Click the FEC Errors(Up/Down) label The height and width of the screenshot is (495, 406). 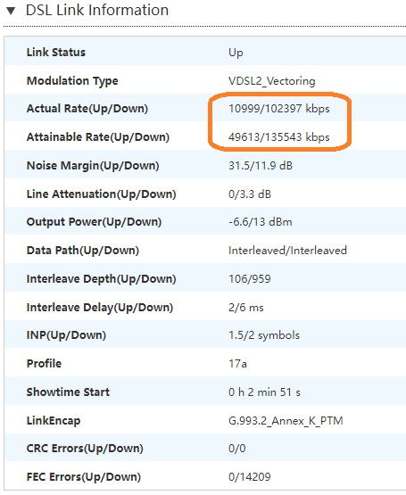[x=84, y=476]
